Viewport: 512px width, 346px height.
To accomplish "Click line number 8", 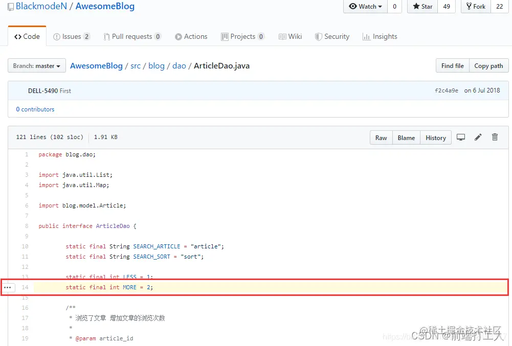I will point(27,226).
